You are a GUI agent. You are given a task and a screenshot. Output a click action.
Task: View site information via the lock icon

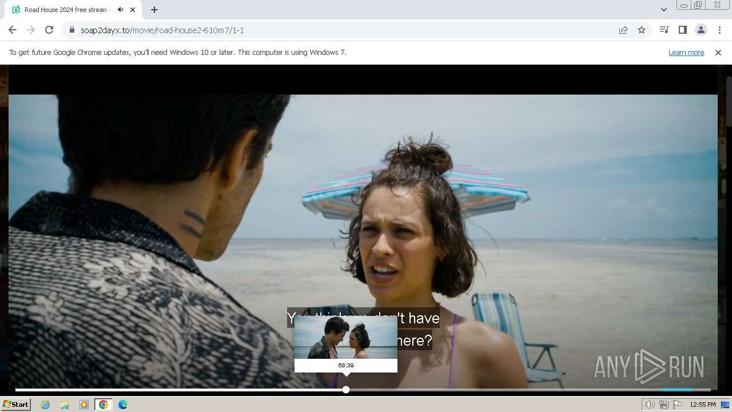tap(72, 30)
